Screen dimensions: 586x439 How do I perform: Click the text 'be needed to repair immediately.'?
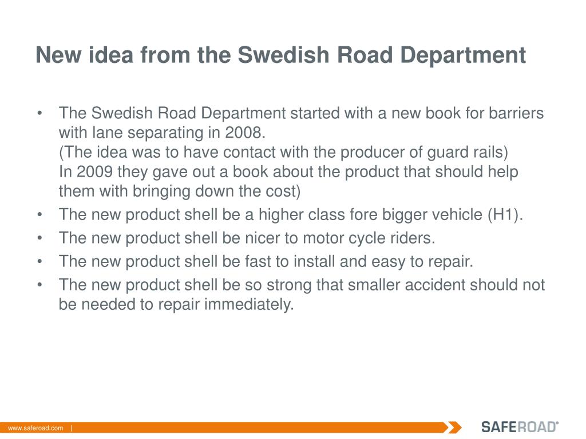tap(176, 304)
